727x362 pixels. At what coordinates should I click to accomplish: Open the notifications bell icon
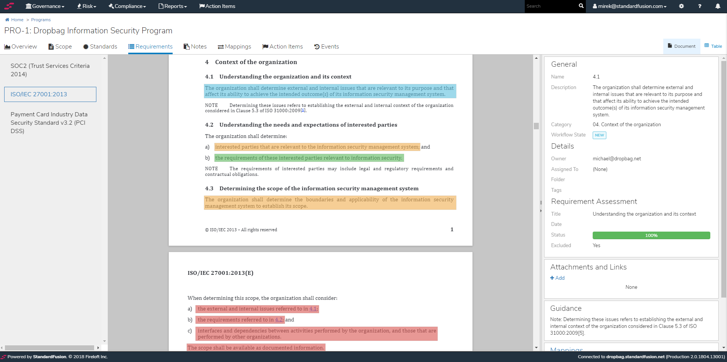718,6
